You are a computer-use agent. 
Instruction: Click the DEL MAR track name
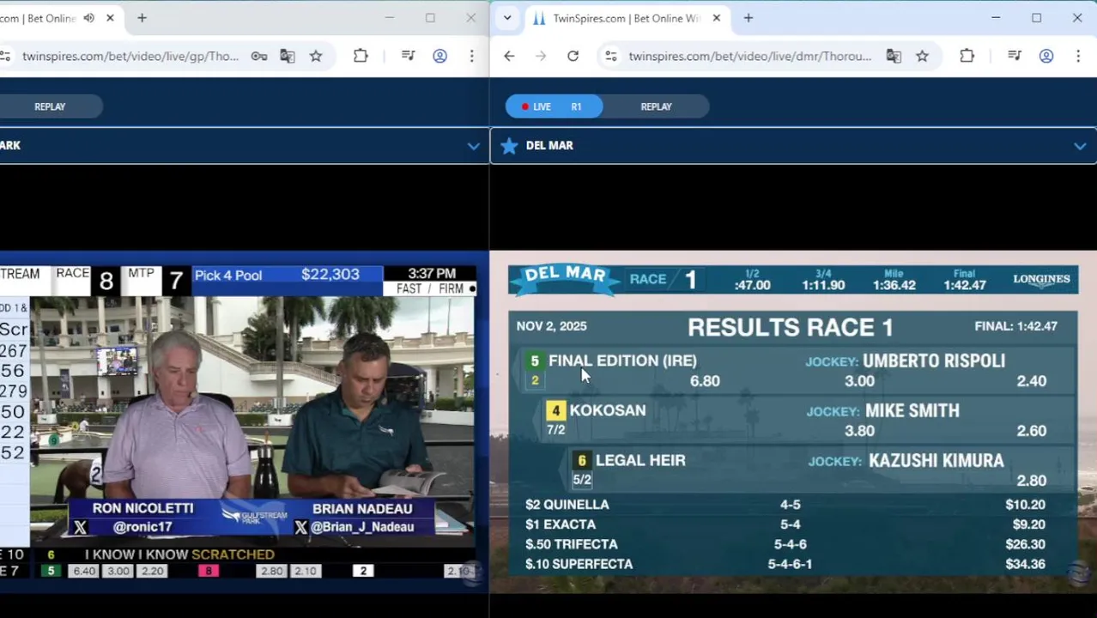(549, 146)
